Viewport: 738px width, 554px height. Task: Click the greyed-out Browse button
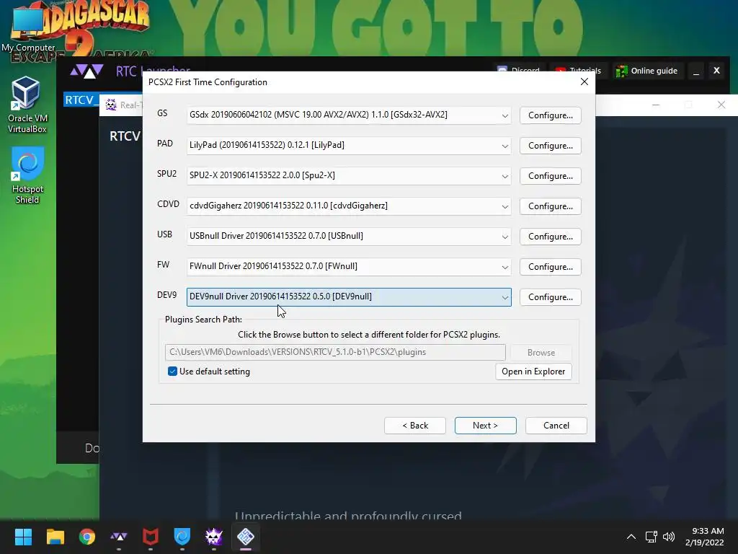pyautogui.click(x=541, y=352)
